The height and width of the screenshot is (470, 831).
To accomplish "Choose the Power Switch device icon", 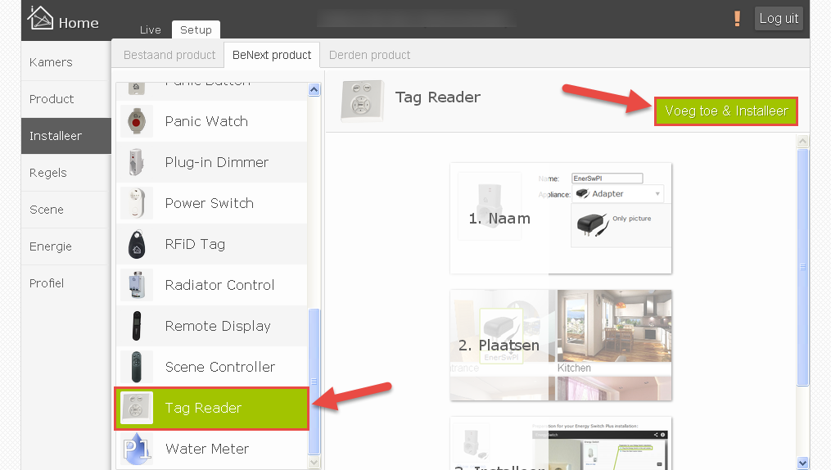I will point(137,203).
